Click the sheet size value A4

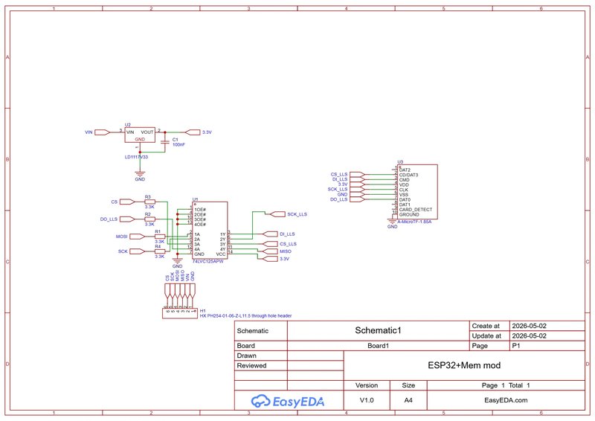point(408,400)
